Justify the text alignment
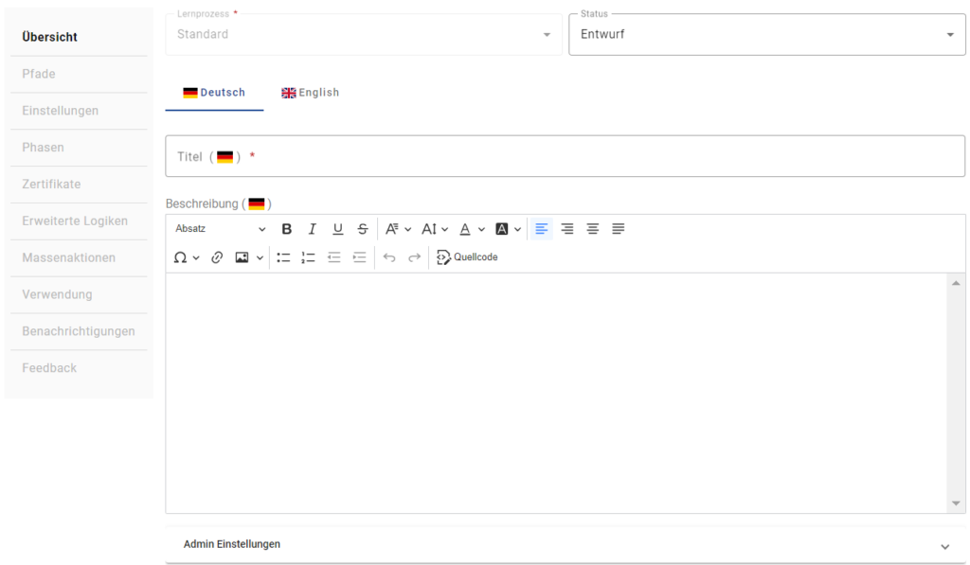 [618, 229]
